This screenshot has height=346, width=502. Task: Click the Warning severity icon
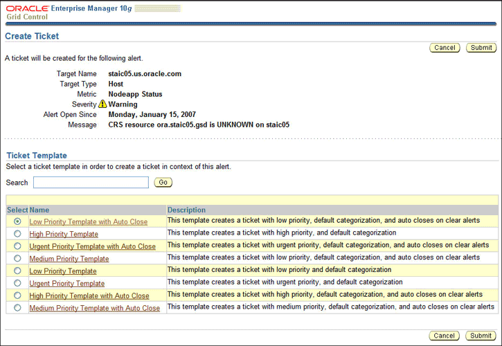coord(102,104)
